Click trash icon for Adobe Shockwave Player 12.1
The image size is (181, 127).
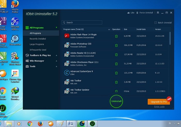click(116, 64)
